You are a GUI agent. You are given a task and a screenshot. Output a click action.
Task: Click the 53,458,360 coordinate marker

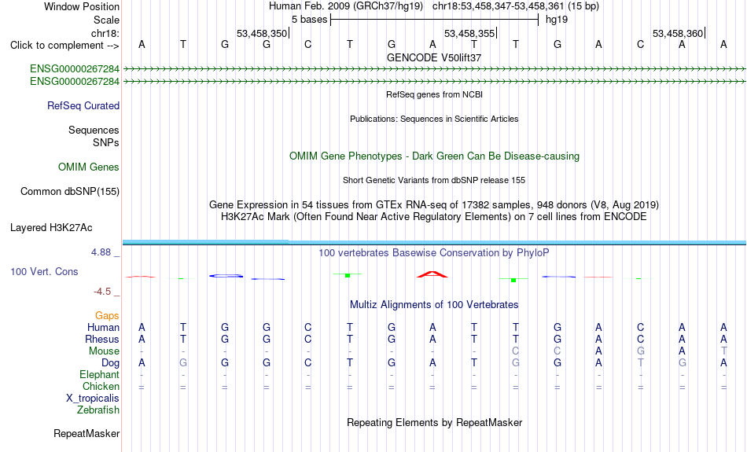point(678,33)
